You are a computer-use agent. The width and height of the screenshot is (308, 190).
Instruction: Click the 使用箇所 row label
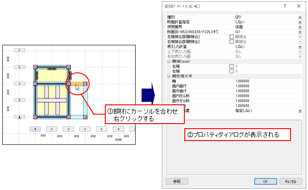pos(175,27)
